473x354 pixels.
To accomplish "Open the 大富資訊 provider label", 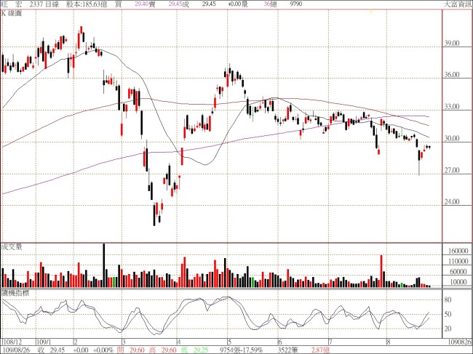I will (x=457, y=4).
